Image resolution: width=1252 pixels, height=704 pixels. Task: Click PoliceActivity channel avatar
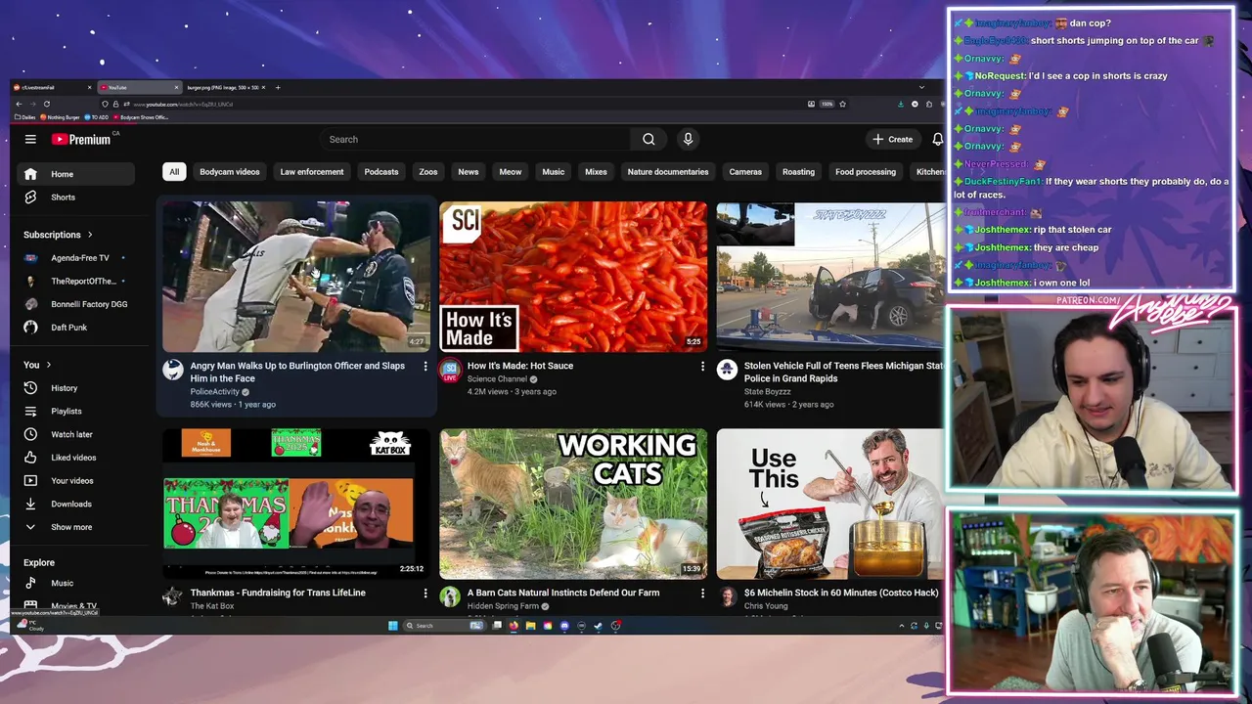(x=173, y=370)
